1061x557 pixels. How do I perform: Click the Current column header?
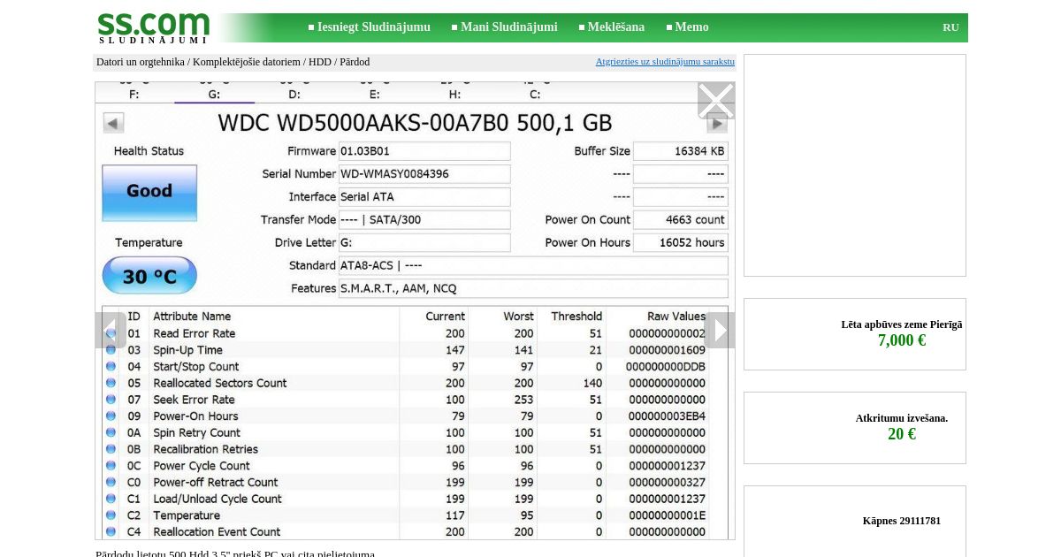tap(445, 317)
